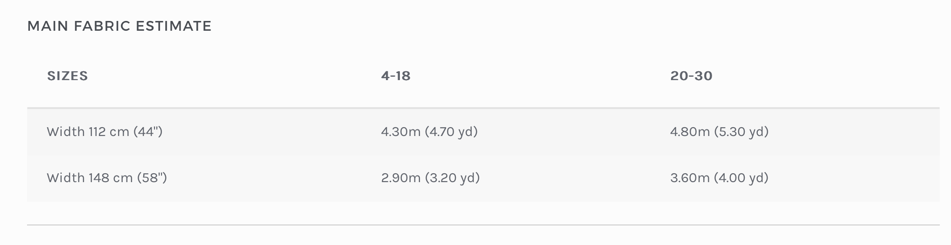
Task: Click the (44") inch measurement
Action: [148, 132]
